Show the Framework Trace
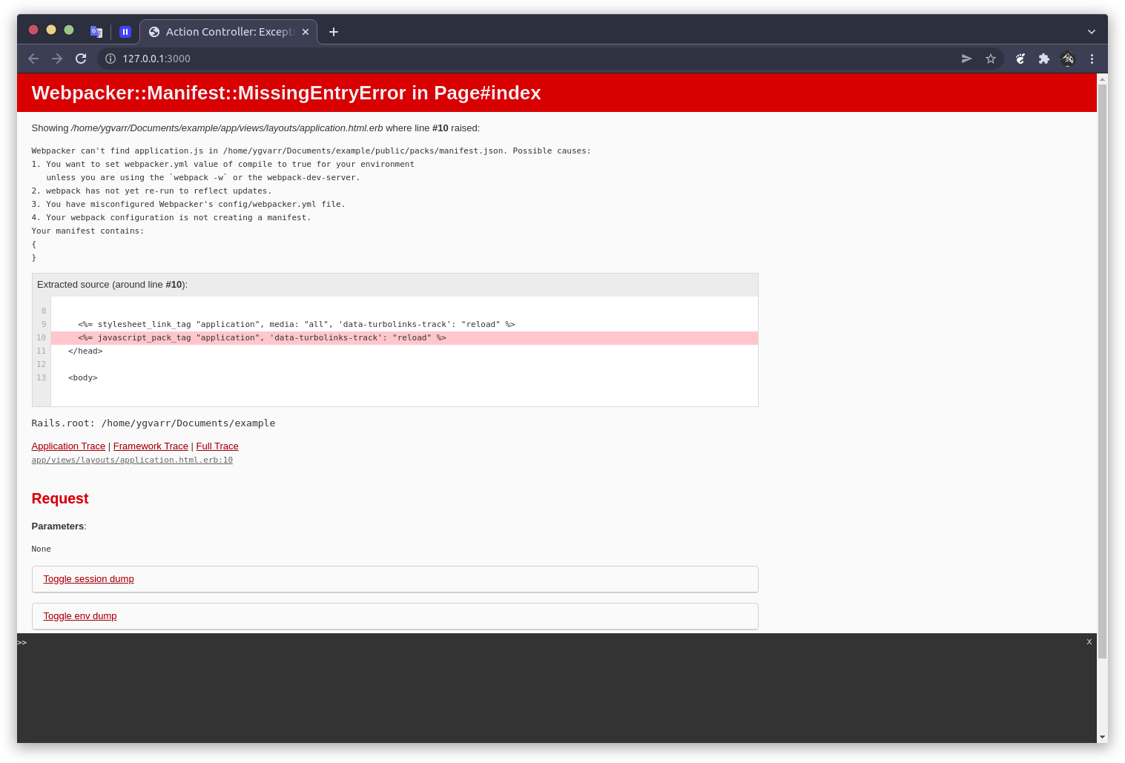Screen dimensions: 1125x763 [x=151, y=446]
